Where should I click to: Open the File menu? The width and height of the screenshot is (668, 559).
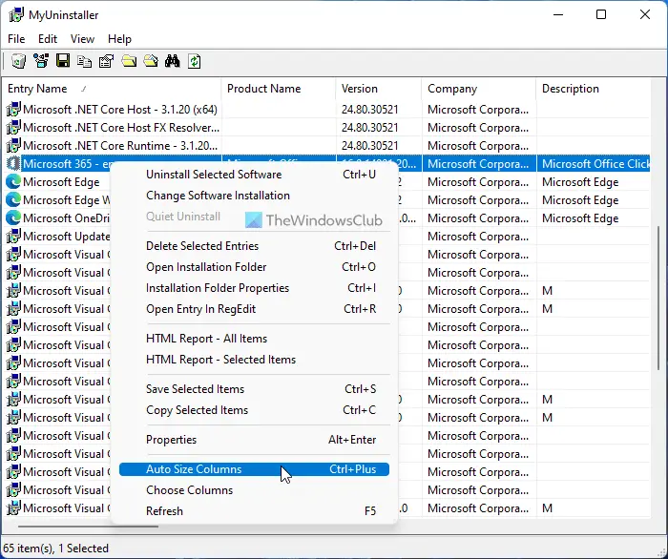(16, 39)
